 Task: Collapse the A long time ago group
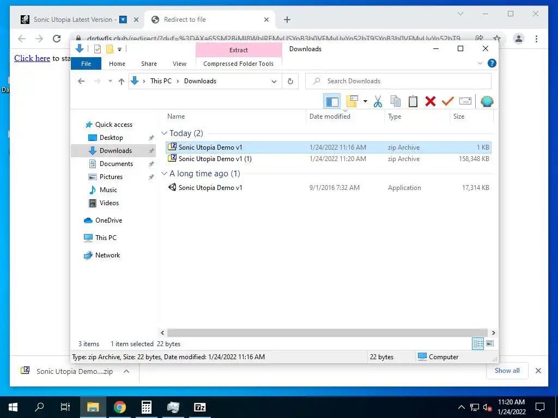click(x=164, y=174)
